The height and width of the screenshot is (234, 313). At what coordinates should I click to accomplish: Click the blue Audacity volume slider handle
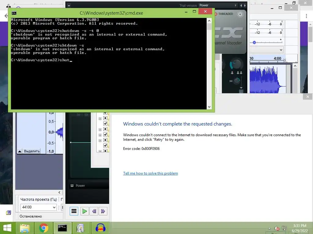tap(254, 42)
